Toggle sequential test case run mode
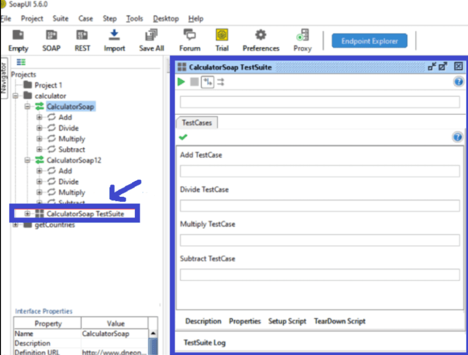 (x=207, y=82)
